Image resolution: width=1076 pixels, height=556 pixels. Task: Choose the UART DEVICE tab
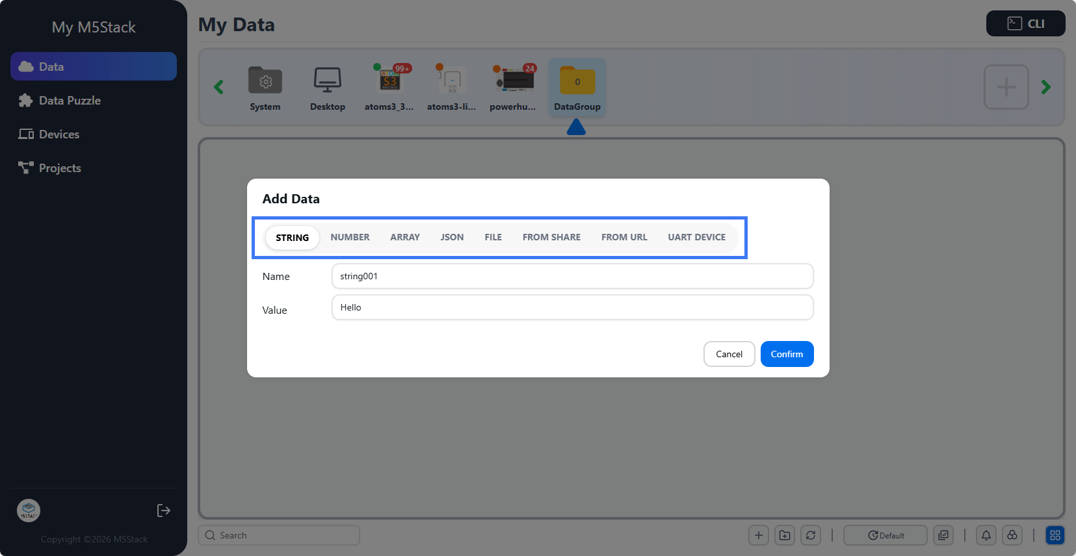[x=696, y=237]
